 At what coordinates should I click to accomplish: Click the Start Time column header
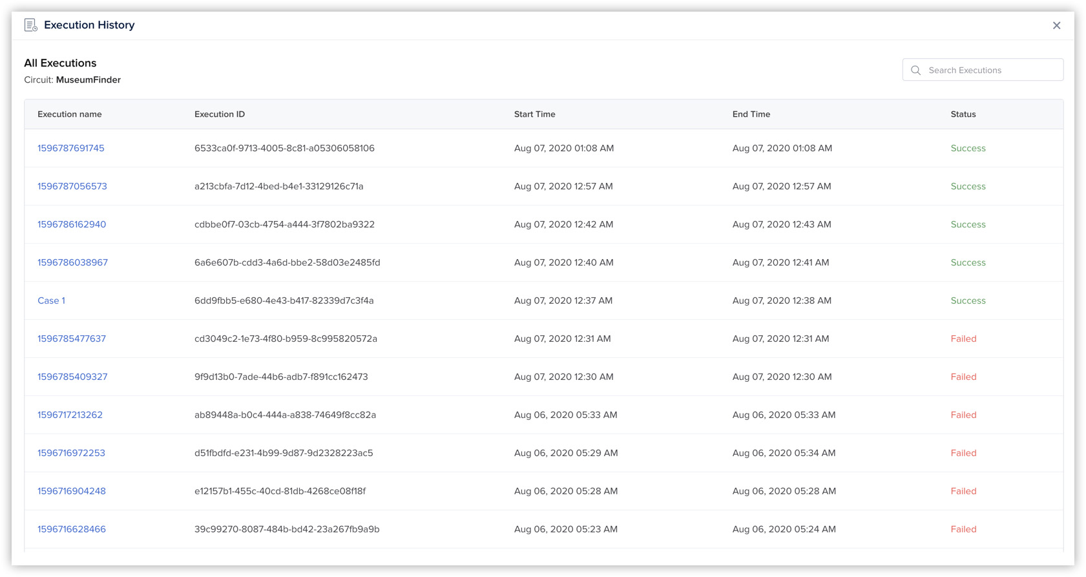(534, 114)
